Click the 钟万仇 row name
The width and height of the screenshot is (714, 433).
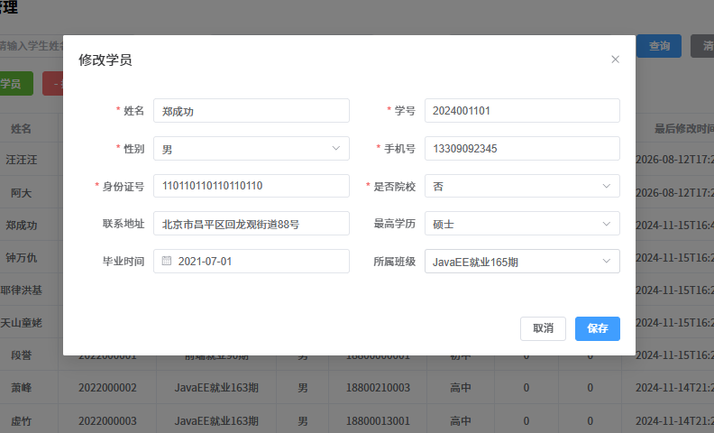tap(22, 257)
